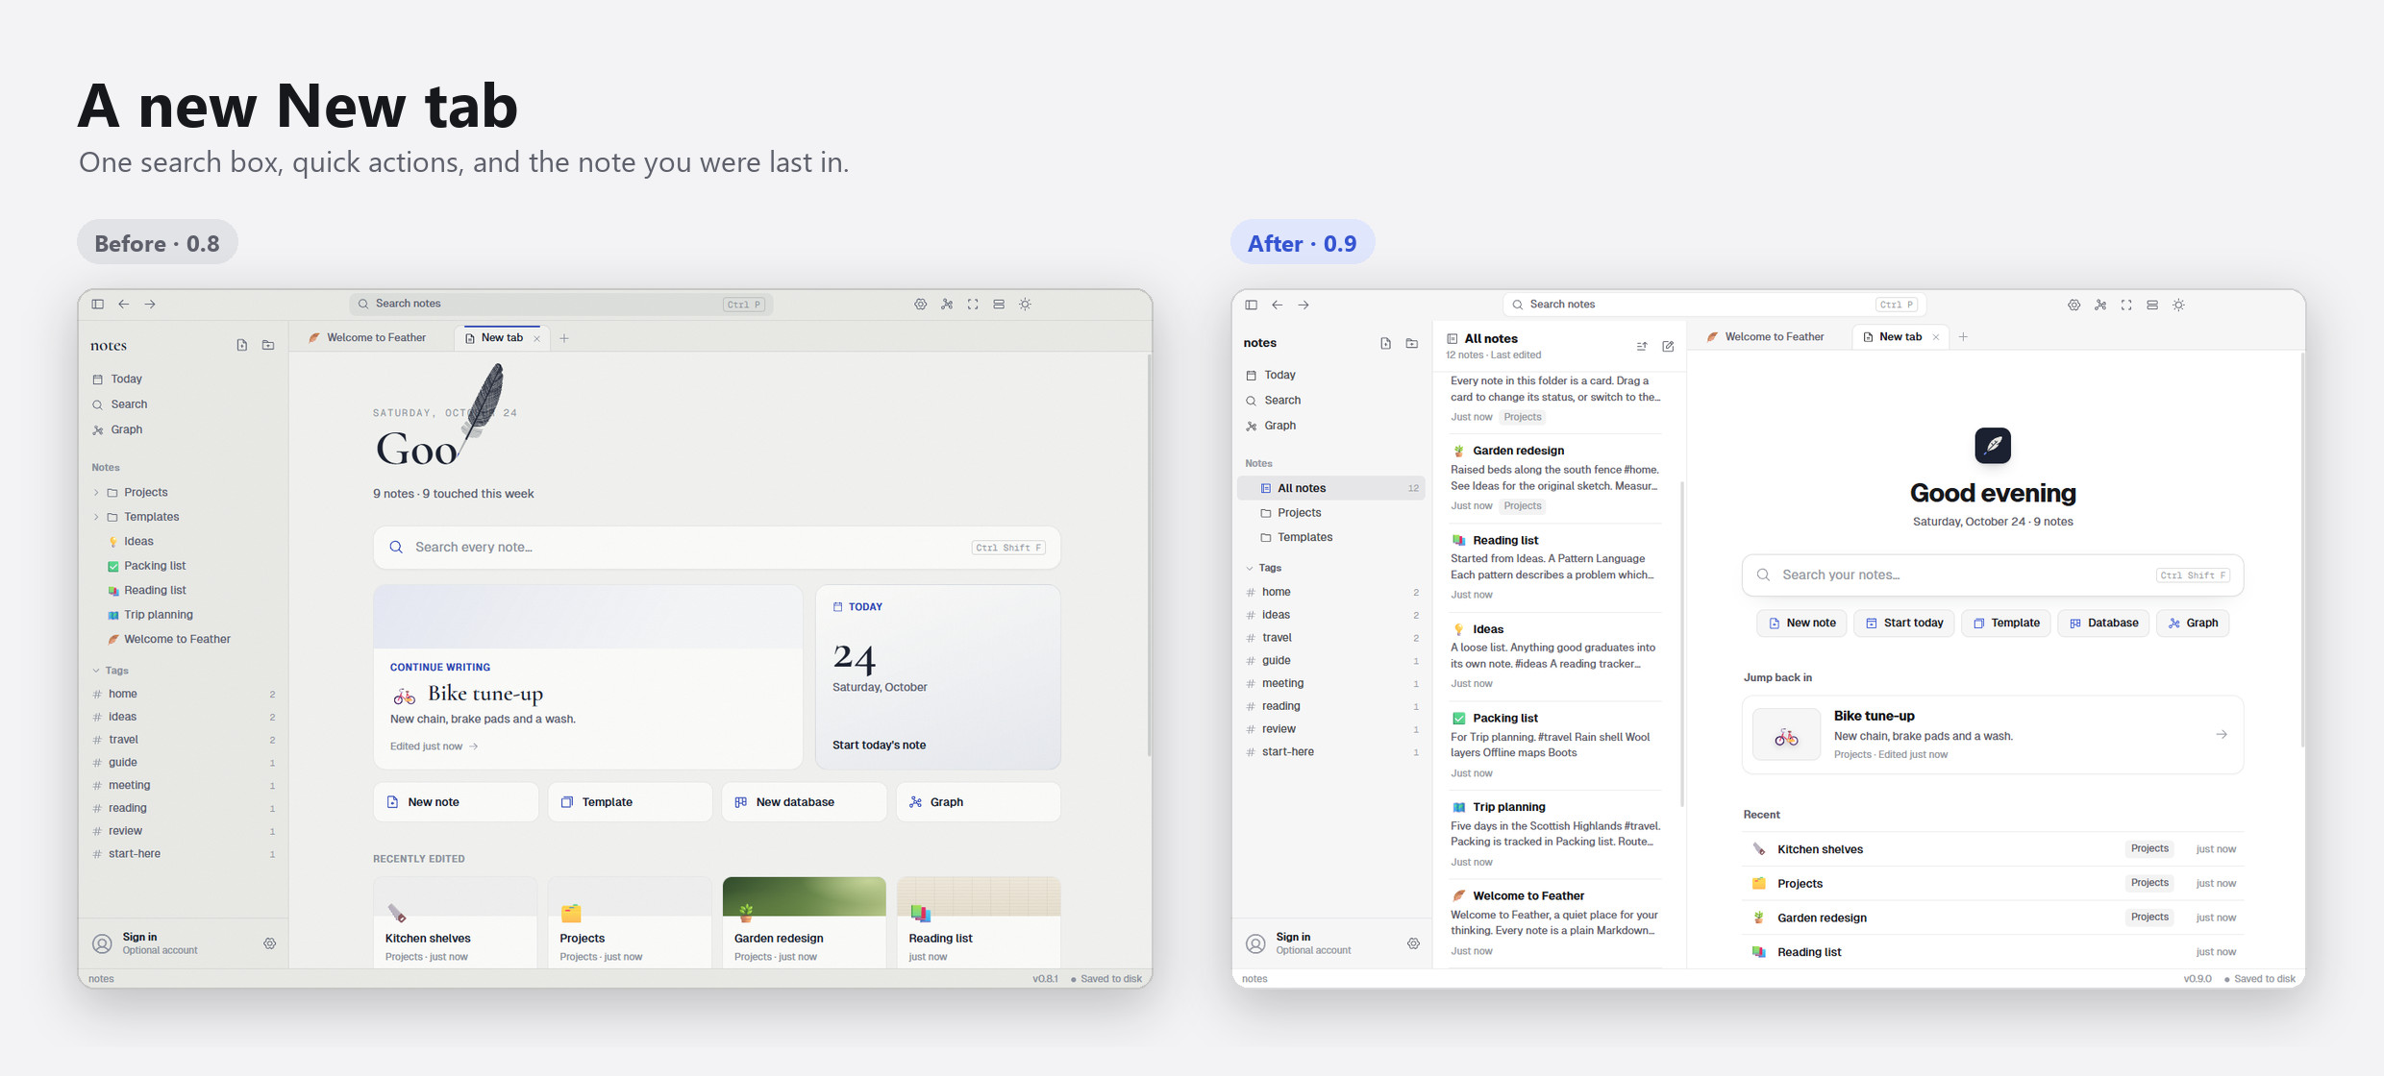Open account settings gear in After sidebar footer
This screenshot has width=2384, height=1076.
1413,943
